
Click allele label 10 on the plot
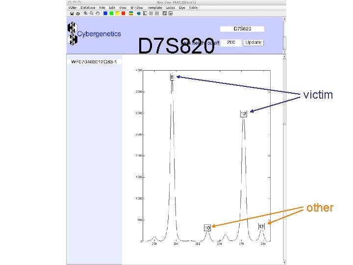(x=207, y=228)
